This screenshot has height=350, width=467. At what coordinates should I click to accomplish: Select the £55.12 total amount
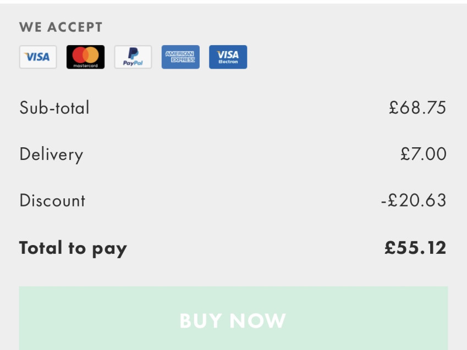(415, 248)
